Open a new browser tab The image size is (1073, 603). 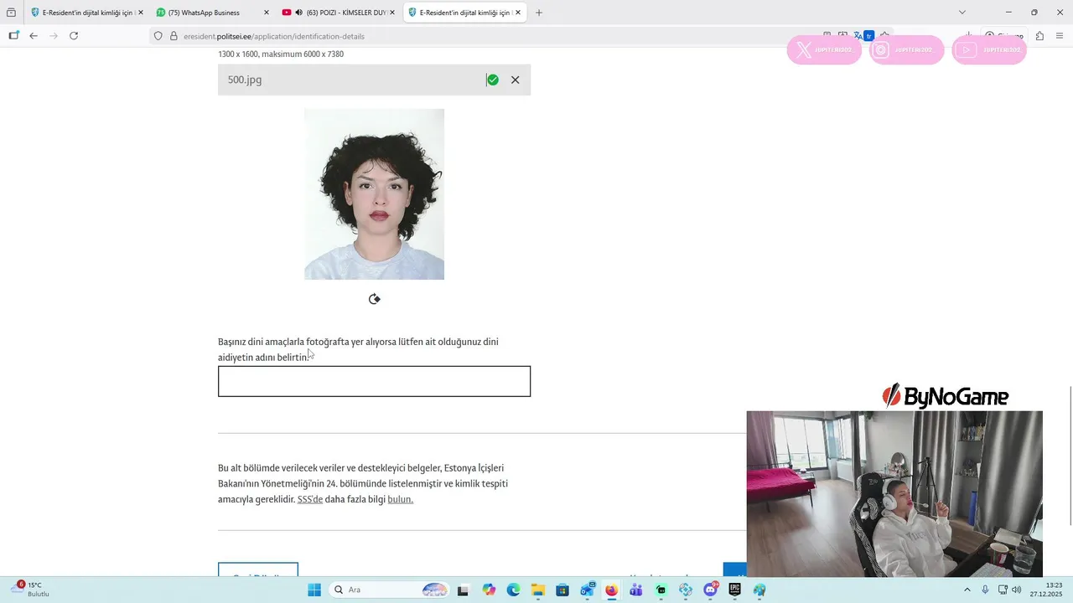[x=539, y=13]
